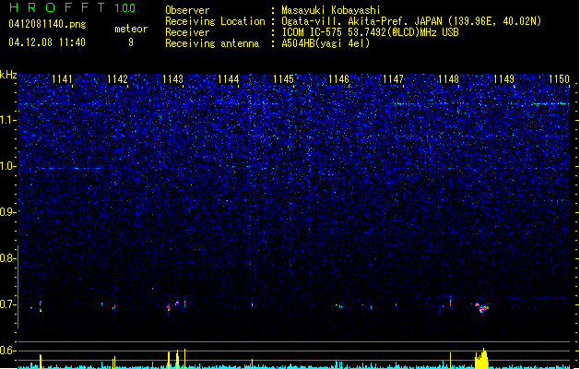Click the 1146 time marker

point(338,79)
